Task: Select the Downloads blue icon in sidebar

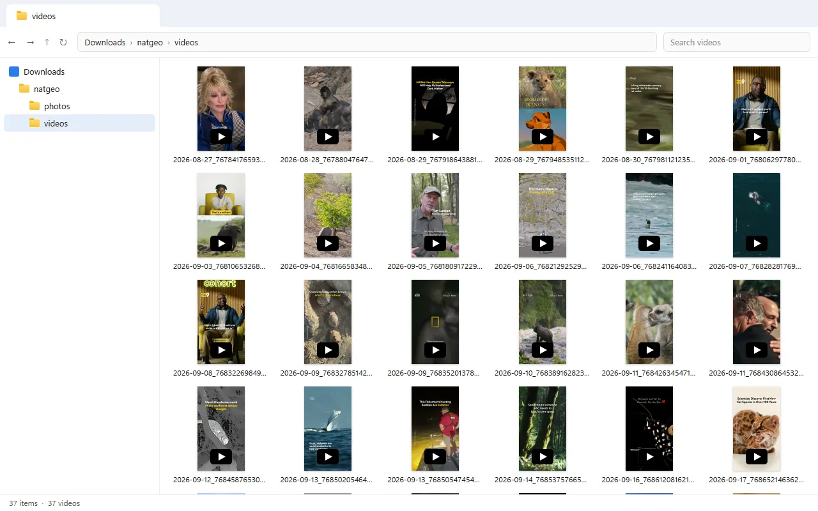Action: click(14, 72)
